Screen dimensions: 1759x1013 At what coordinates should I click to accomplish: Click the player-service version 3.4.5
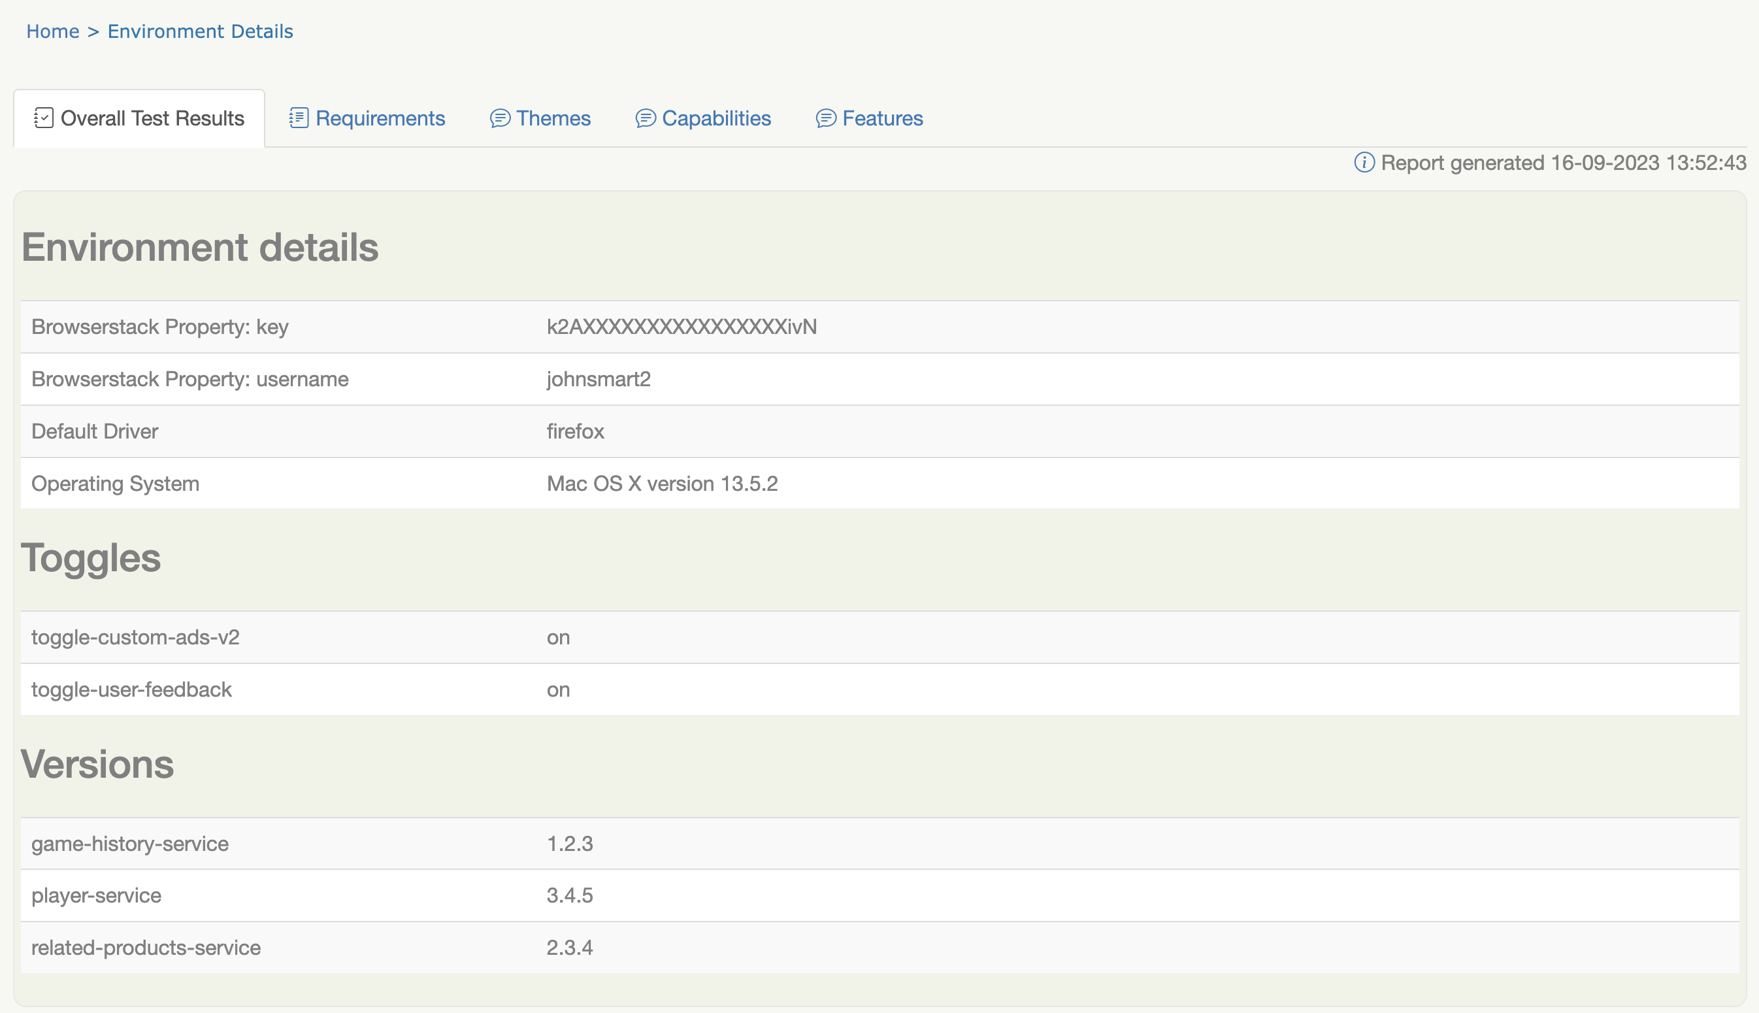(569, 895)
